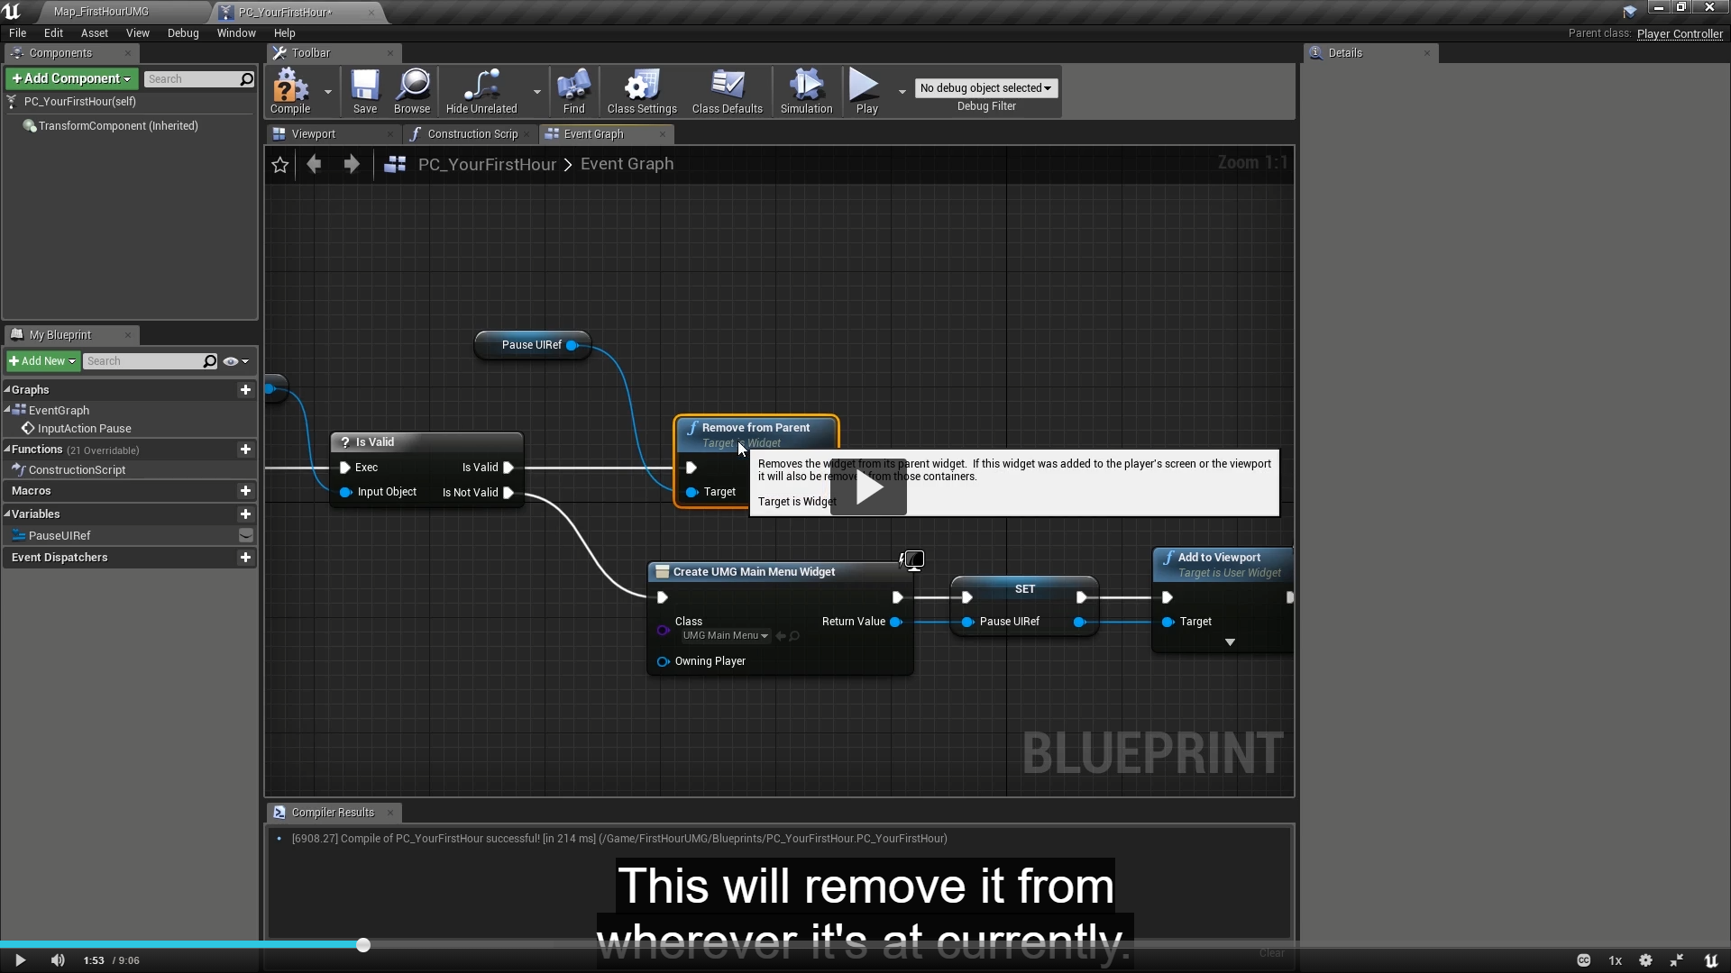Open the debug object filter dropdown
The width and height of the screenshot is (1731, 973).
pos(985,88)
